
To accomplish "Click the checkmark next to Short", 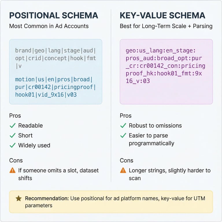I will coord(12,136).
